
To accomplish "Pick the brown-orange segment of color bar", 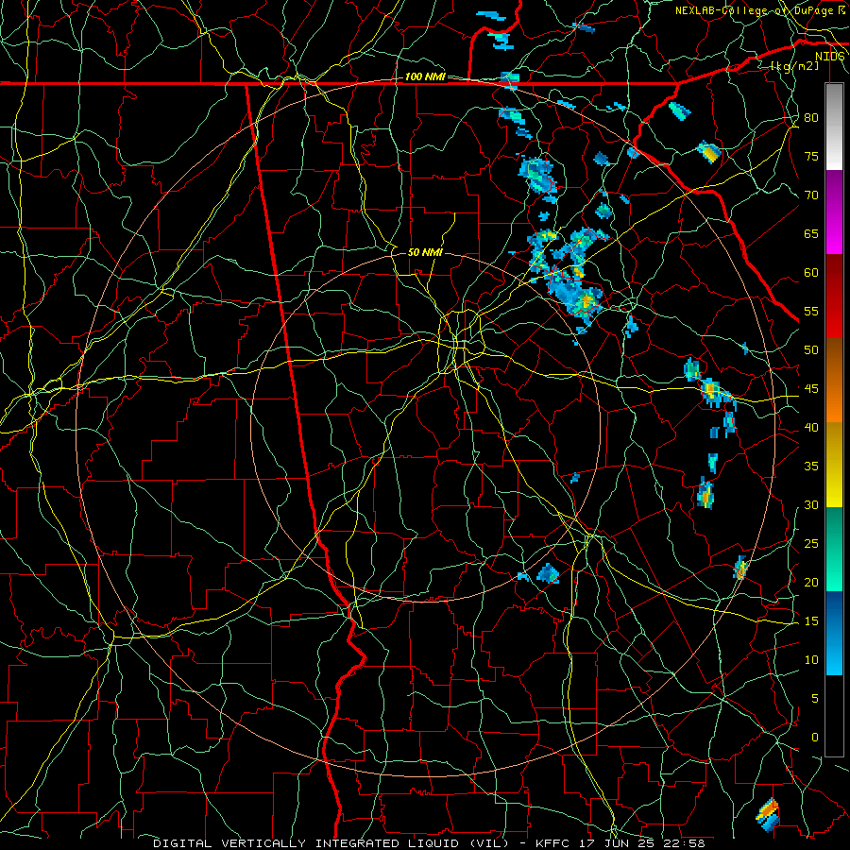I will click(x=834, y=381).
